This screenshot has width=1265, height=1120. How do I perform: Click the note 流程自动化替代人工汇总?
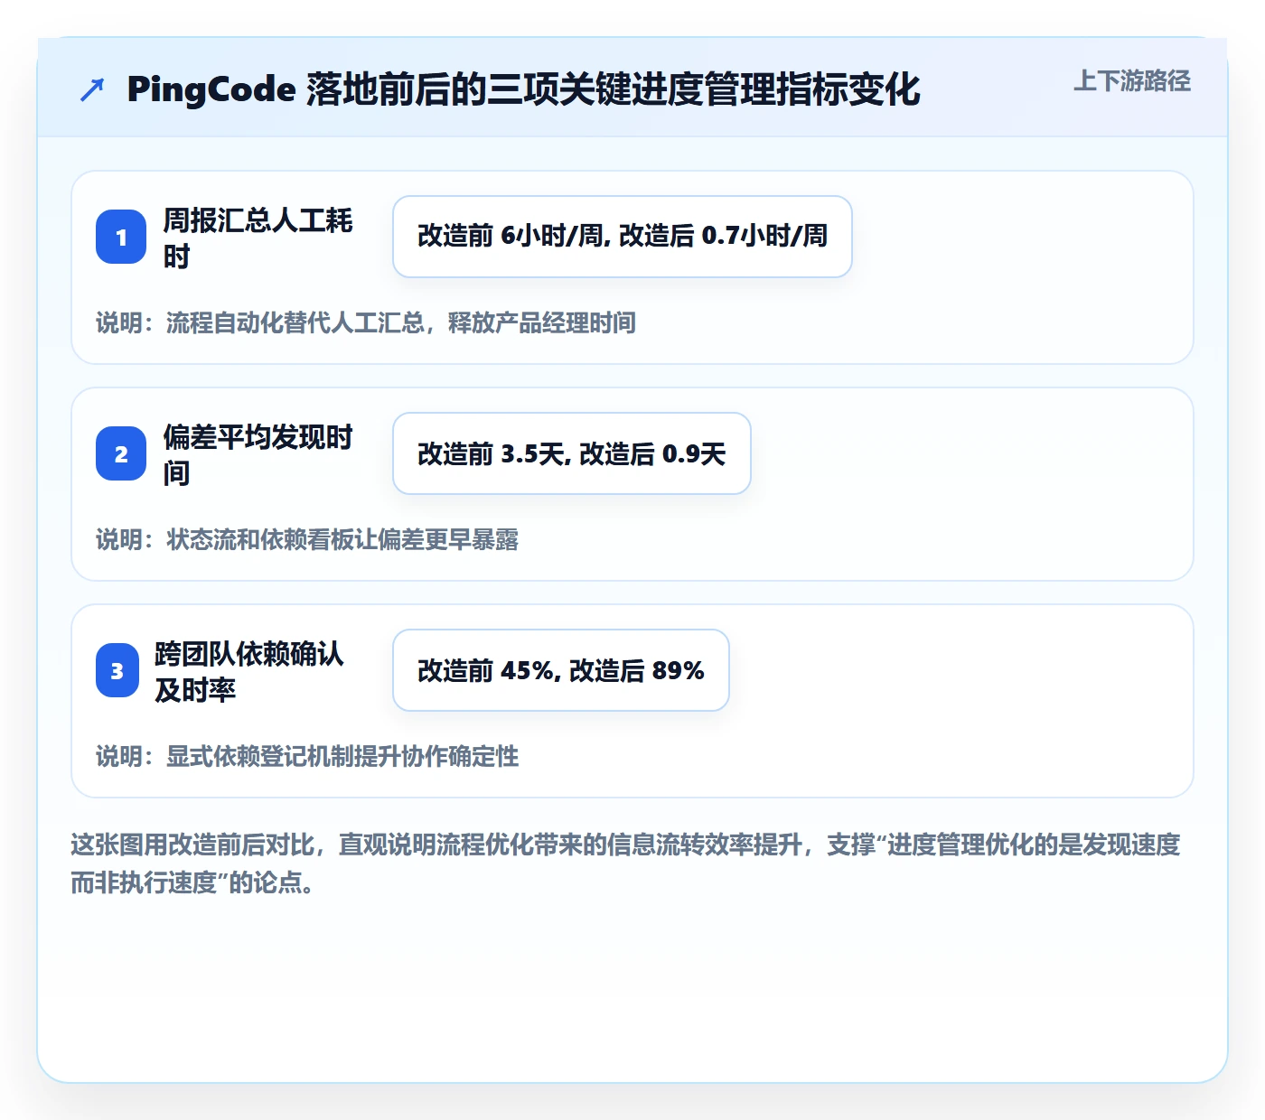pyautogui.click(x=366, y=322)
